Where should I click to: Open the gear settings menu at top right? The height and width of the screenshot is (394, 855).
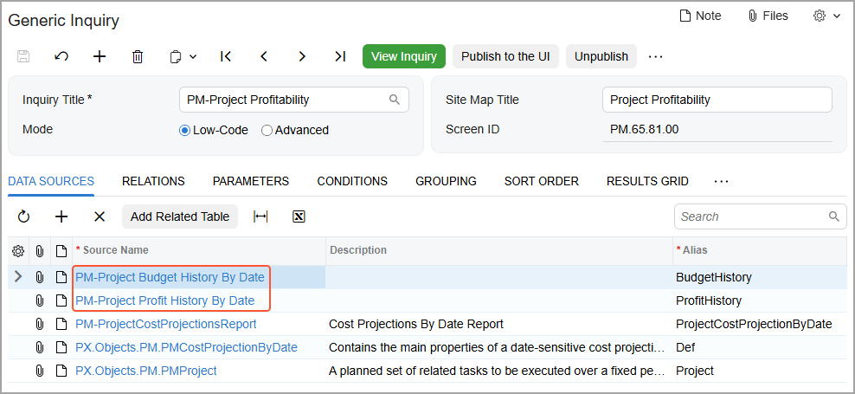click(x=826, y=16)
